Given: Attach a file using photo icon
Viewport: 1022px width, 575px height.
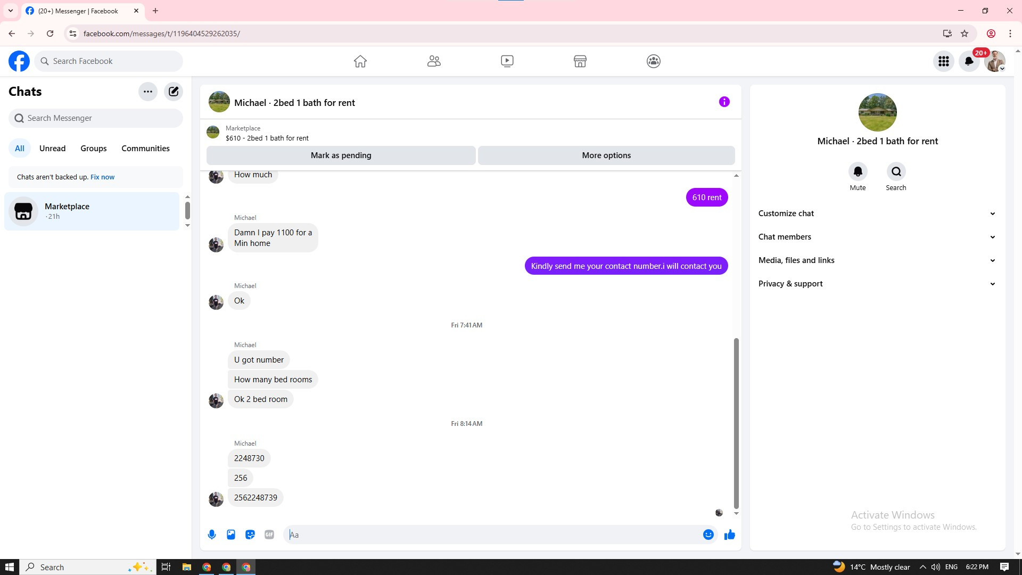Looking at the screenshot, I should 231,535.
